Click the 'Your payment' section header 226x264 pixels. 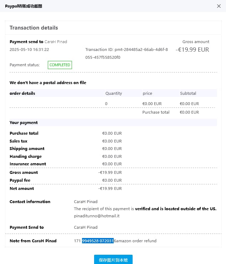[x=24, y=123]
